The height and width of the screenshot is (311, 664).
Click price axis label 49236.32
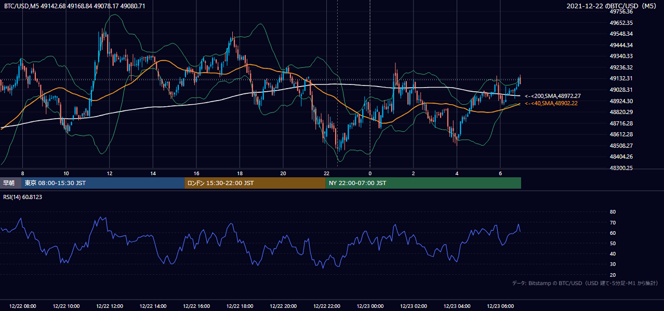pos(621,67)
